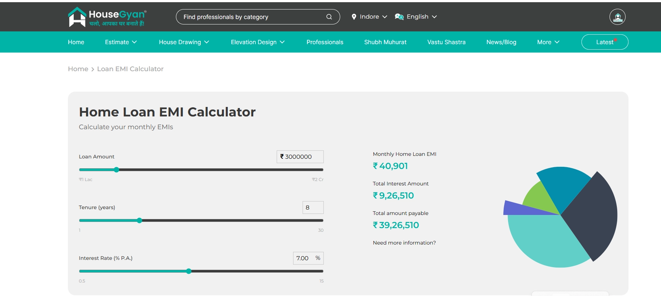Click the Home breadcrumb link
Image resolution: width=661 pixels, height=296 pixels.
(x=78, y=69)
